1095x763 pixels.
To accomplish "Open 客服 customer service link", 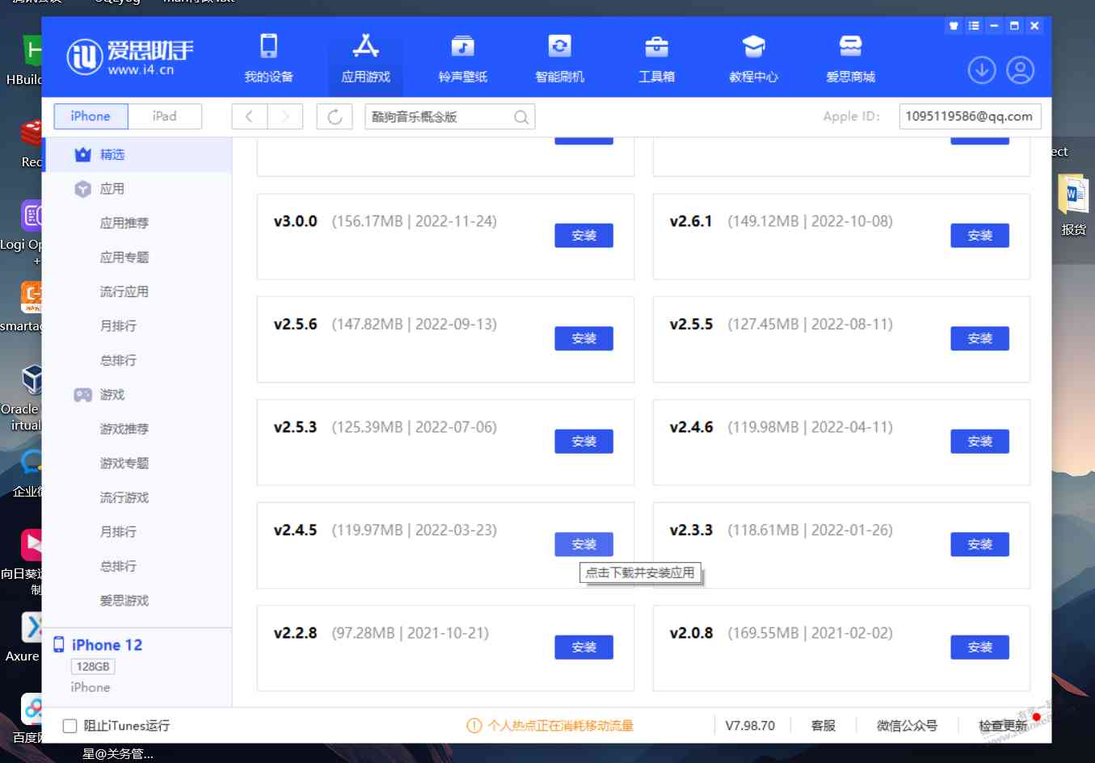I will (x=823, y=726).
